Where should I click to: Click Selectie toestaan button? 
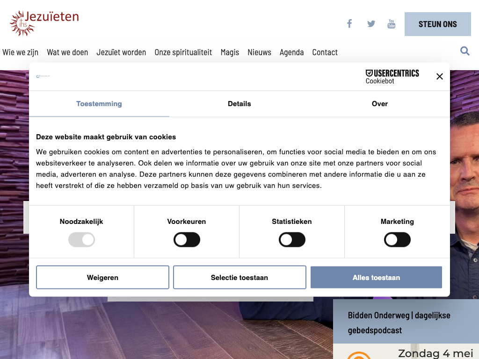[239, 277]
